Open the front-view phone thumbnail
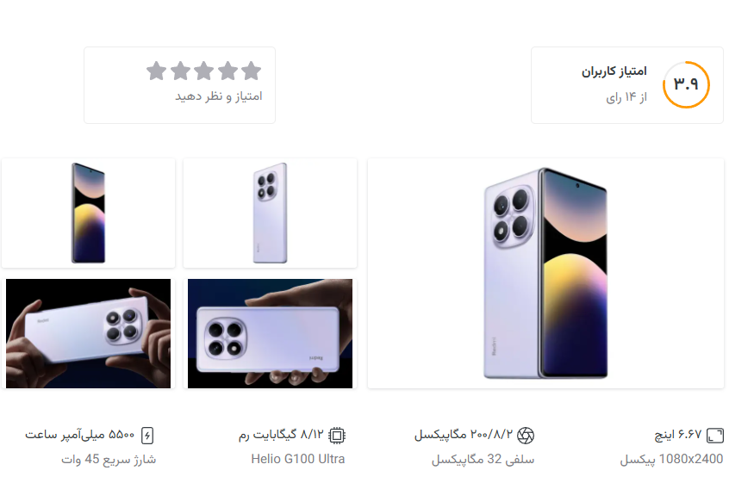The height and width of the screenshot is (489, 754). coord(89,213)
